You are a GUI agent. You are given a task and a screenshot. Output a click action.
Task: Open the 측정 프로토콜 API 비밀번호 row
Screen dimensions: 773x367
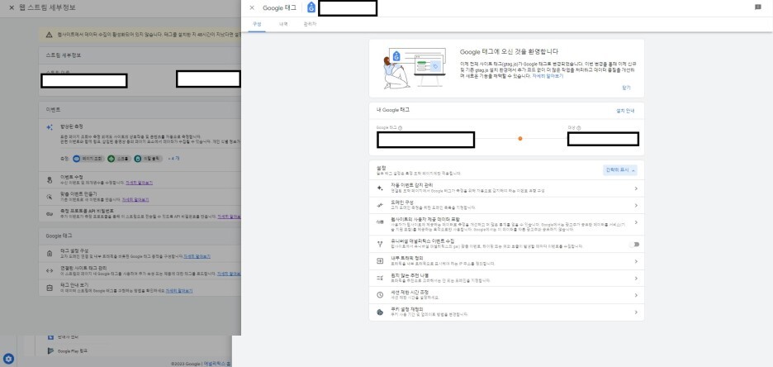click(140, 213)
